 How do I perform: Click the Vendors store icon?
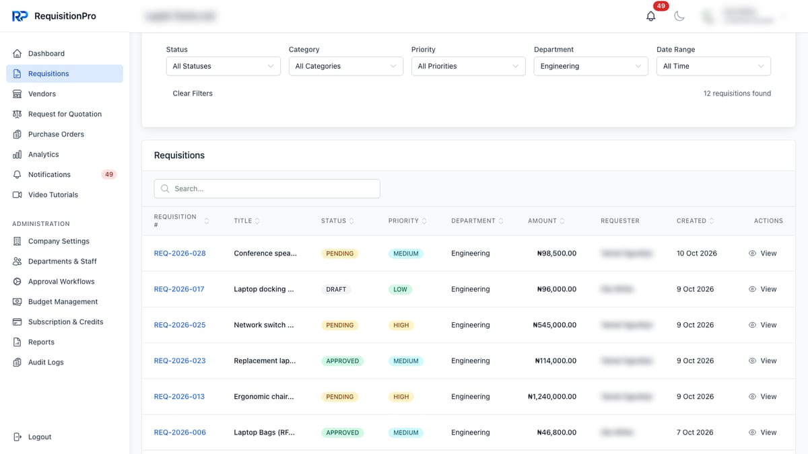pos(18,94)
